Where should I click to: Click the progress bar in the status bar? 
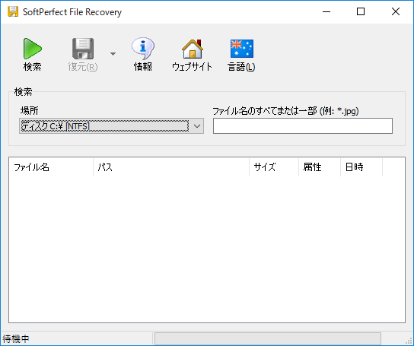coord(267,338)
